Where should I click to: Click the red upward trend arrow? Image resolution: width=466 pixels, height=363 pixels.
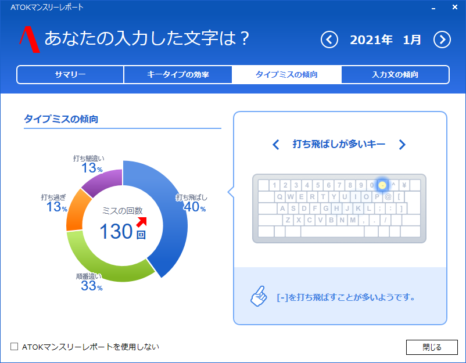(x=141, y=222)
